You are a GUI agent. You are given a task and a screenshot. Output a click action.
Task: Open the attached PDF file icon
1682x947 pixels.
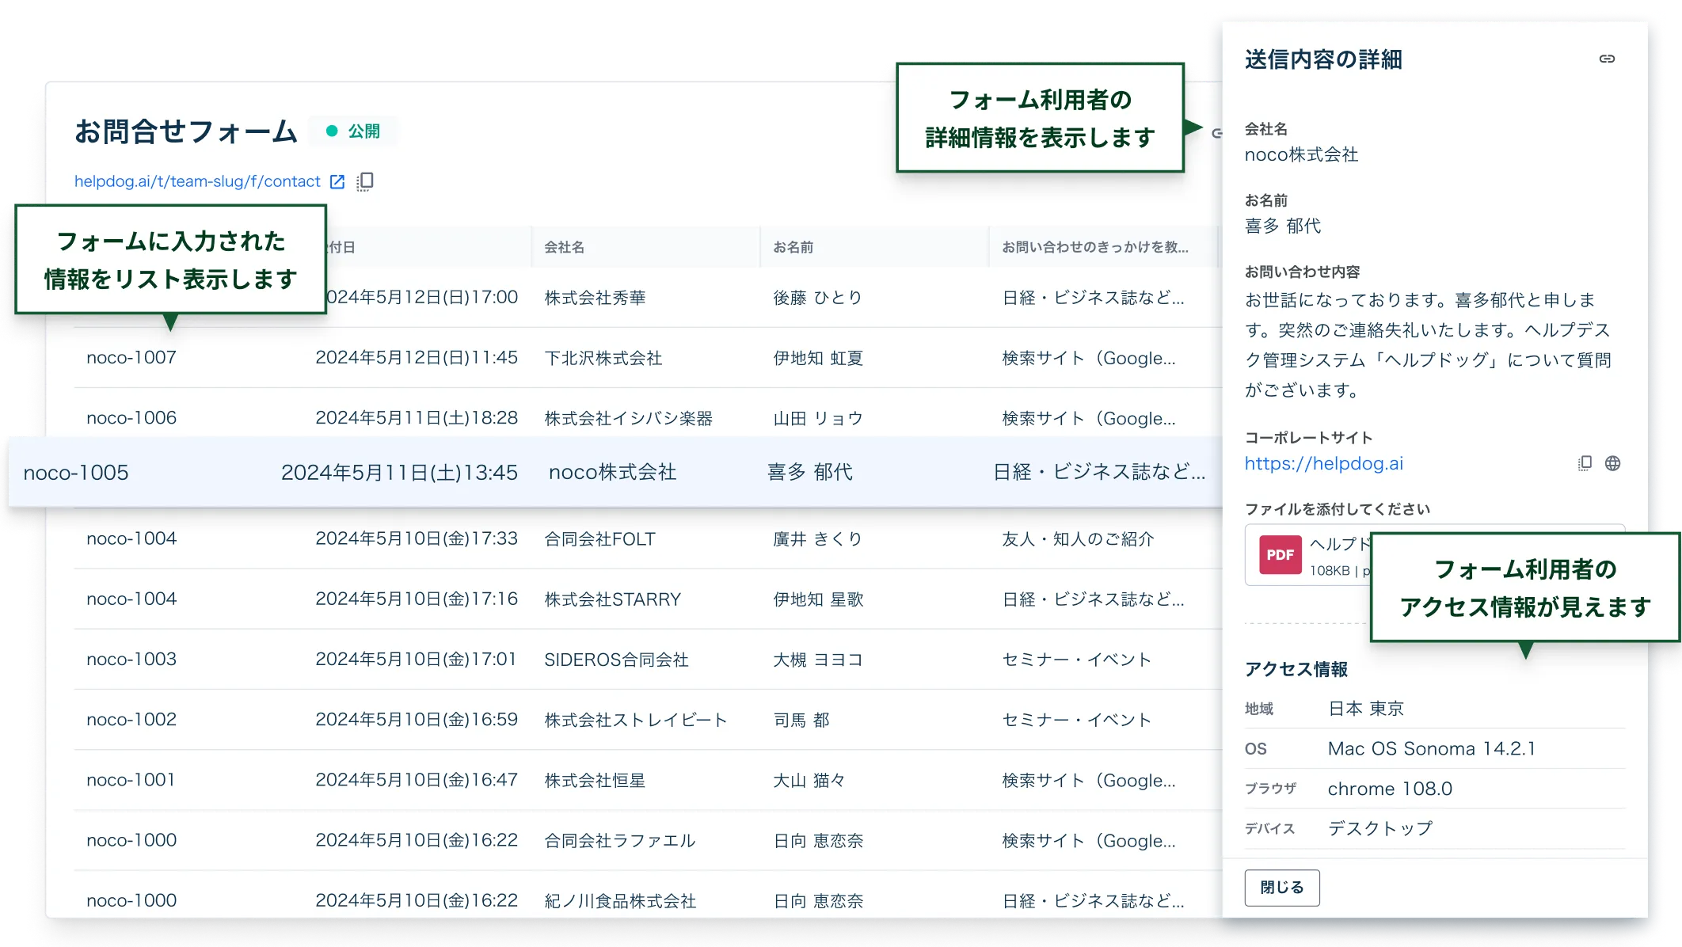click(1281, 555)
